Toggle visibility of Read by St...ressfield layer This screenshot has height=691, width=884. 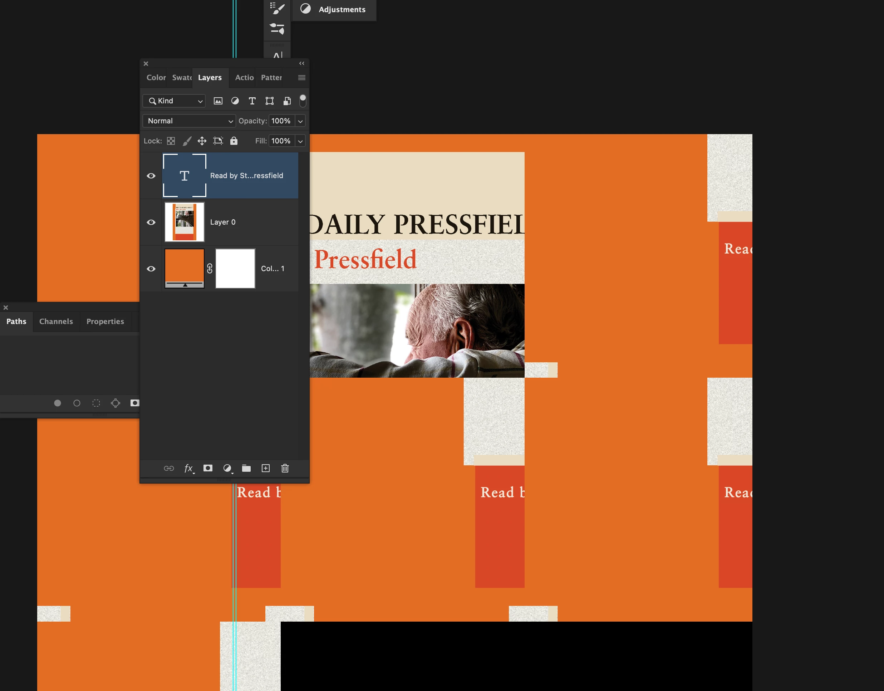tap(151, 176)
